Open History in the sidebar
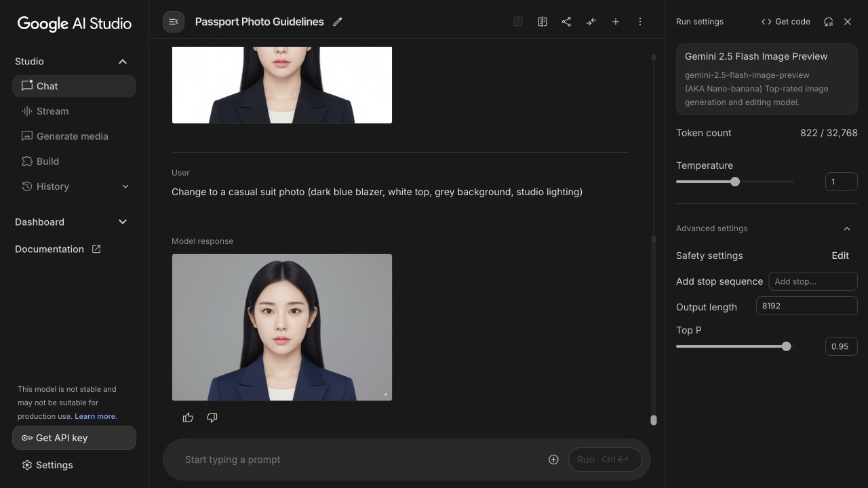The height and width of the screenshot is (488, 868). [x=74, y=186]
